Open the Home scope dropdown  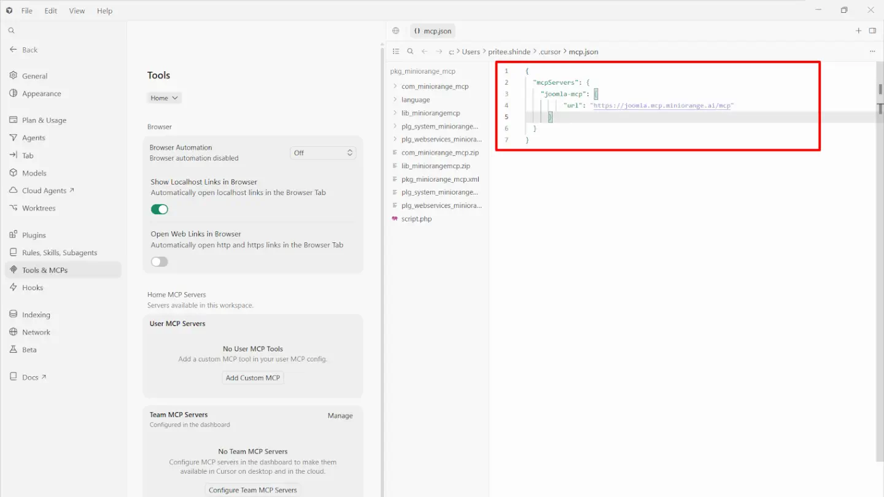click(x=165, y=98)
